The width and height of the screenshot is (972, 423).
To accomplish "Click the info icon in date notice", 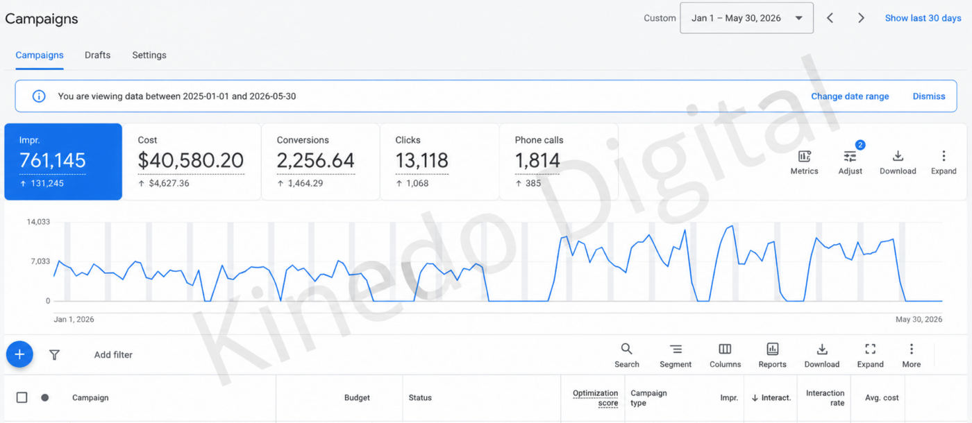I will pos(39,96).
